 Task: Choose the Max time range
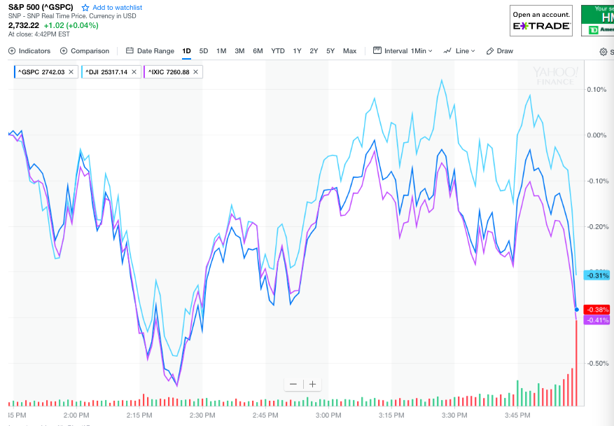click(349, 51)
